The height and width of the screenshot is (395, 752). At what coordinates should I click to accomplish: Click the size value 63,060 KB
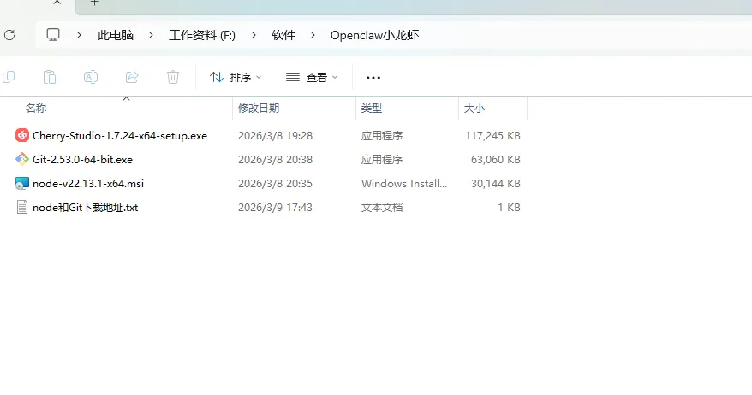[x=495, y=159]
